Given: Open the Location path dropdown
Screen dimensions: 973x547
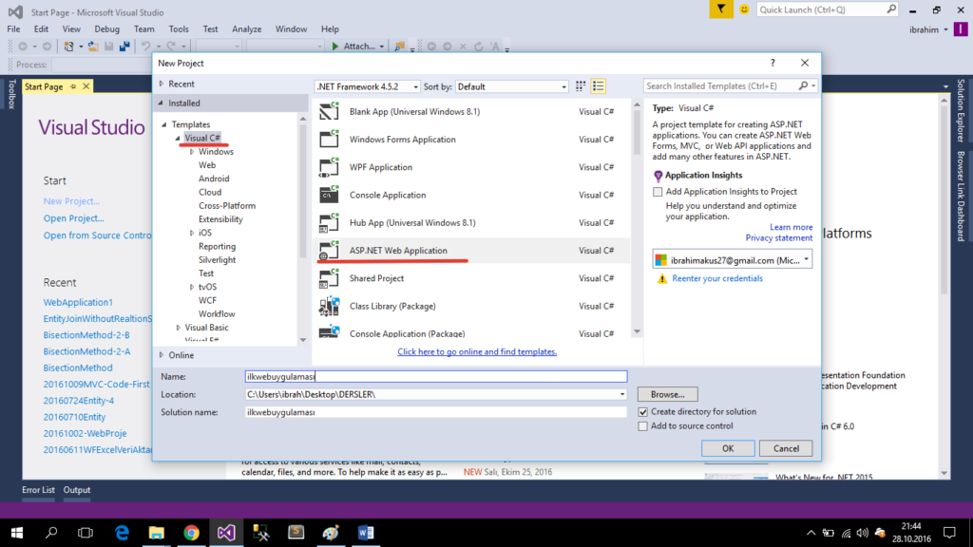Looking at the screenshot, I should point(621,394).
